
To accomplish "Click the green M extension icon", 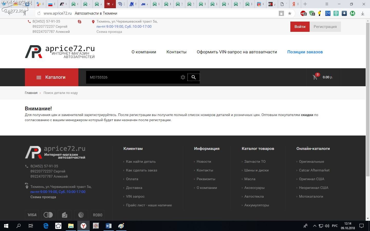I will [x=353, y=13].
